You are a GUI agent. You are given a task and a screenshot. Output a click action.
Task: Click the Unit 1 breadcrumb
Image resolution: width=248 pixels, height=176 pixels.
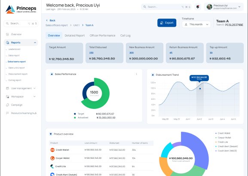click(x=77, y=25)
